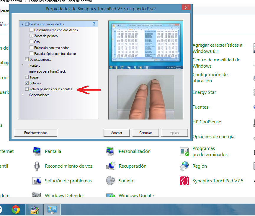
Task: Open the HP CoolSense link
Action: pyautogui.click(x=207, y=122)
